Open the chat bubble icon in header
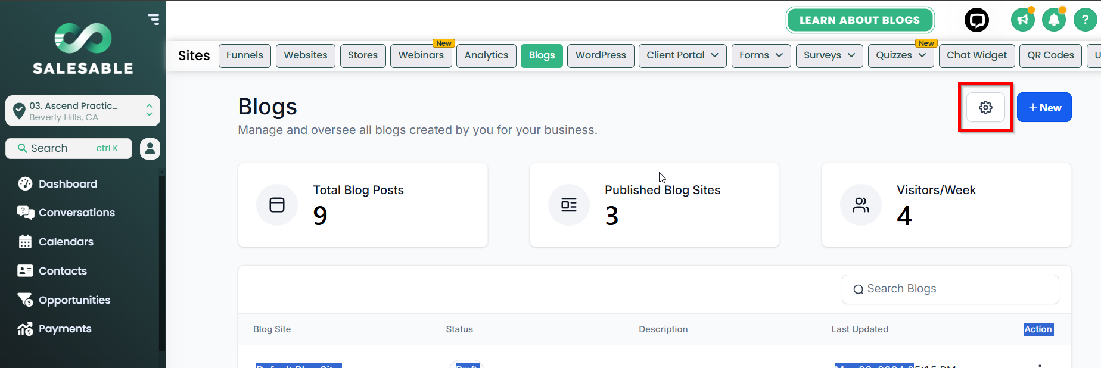This screenshot has width=1101, height=368. pos(976,20)
